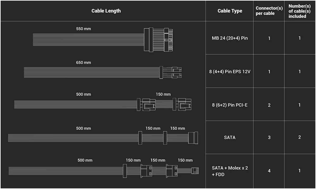Image resolution: width=316 pixels, height=189 pixels.
Task: Select the first Molex connector drawing
Action: tap(146, 170)
